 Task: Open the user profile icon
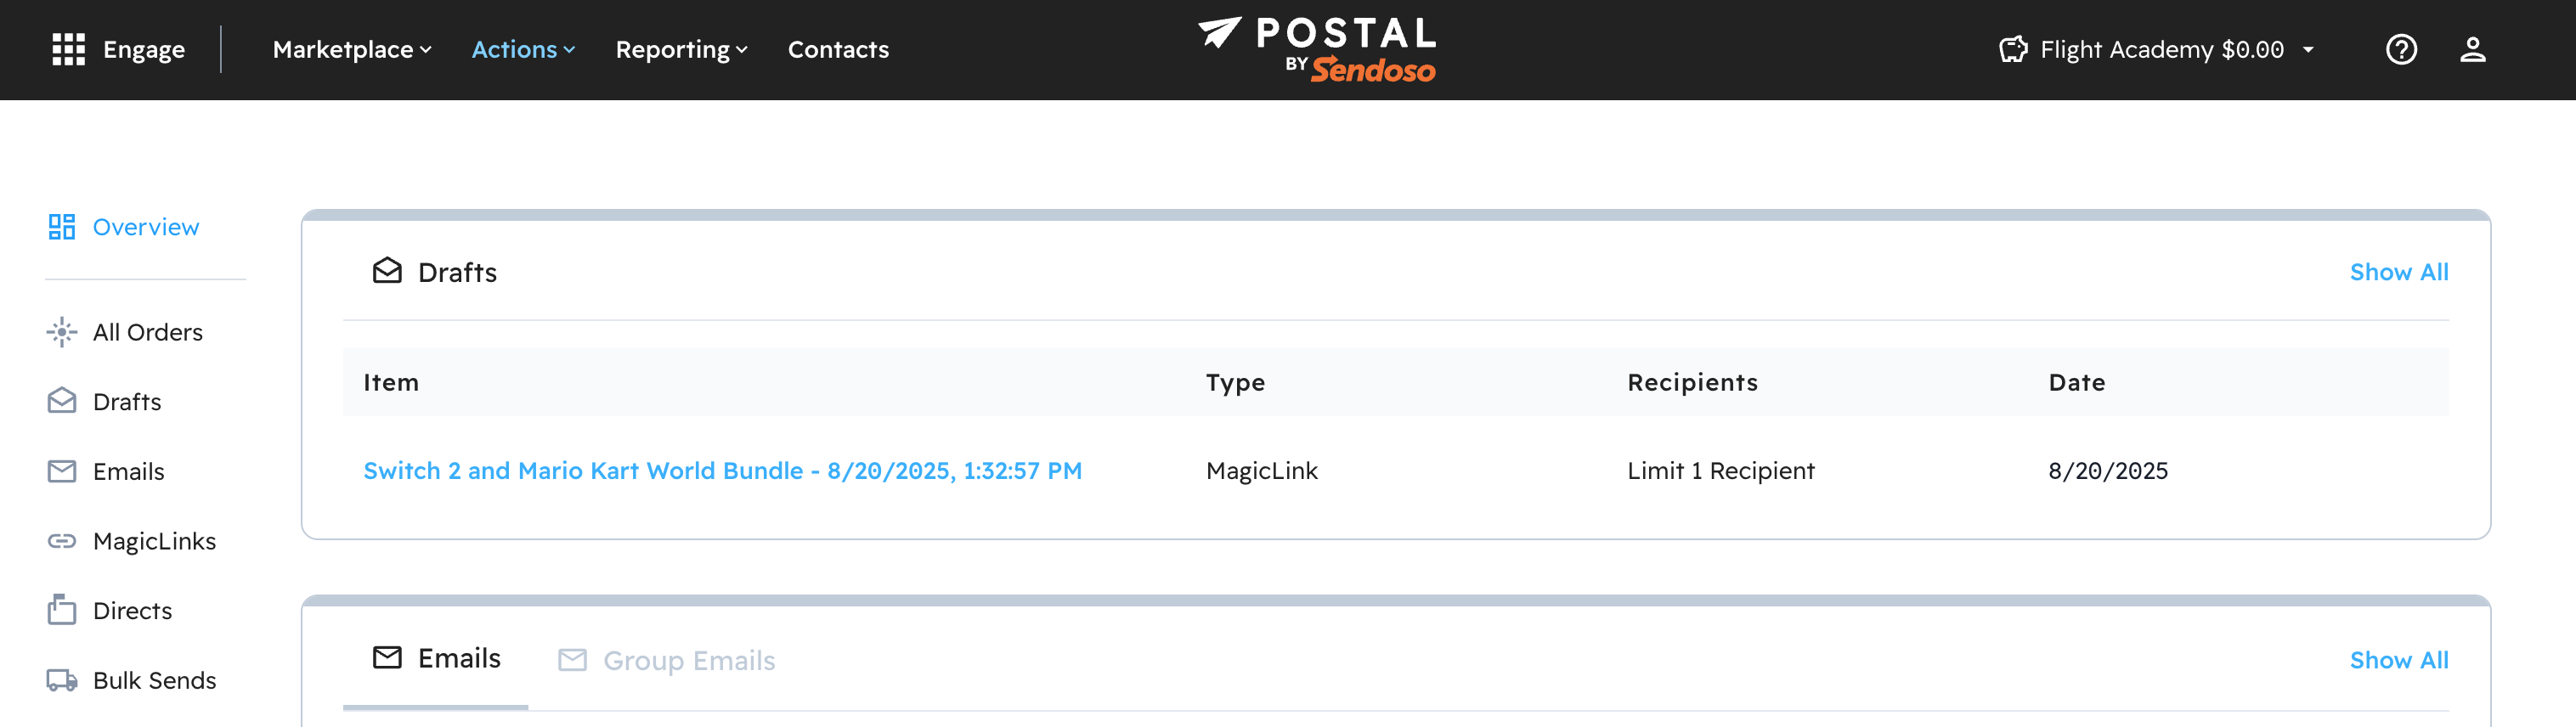pos(2472,50)
